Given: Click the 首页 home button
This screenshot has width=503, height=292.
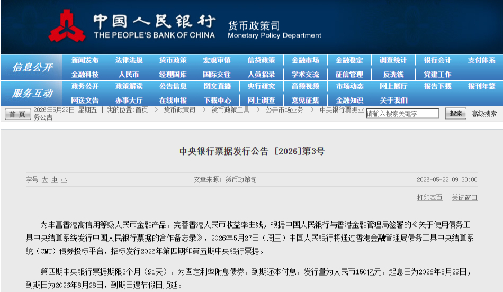Looking at the screenshot, I should coord(17,114).
